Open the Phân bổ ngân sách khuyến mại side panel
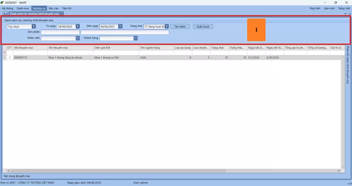 (348, 65)
